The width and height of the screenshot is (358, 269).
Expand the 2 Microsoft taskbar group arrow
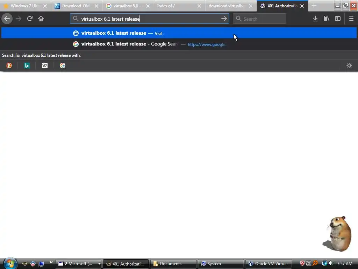coord(99,264)
